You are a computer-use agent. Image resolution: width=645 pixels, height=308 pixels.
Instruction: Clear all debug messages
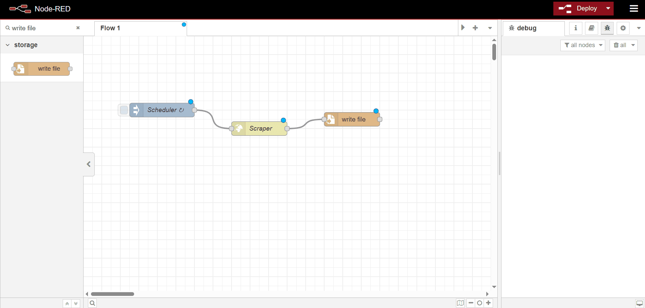click(x=620, y=45)
